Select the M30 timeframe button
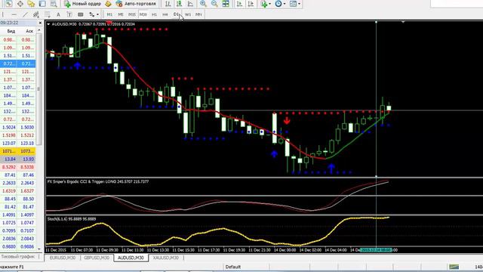 coord(143,14)
